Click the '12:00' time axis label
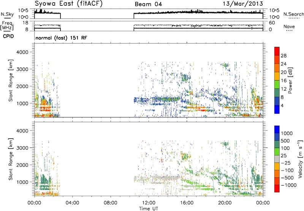The image size is (304, 211). 149,203
